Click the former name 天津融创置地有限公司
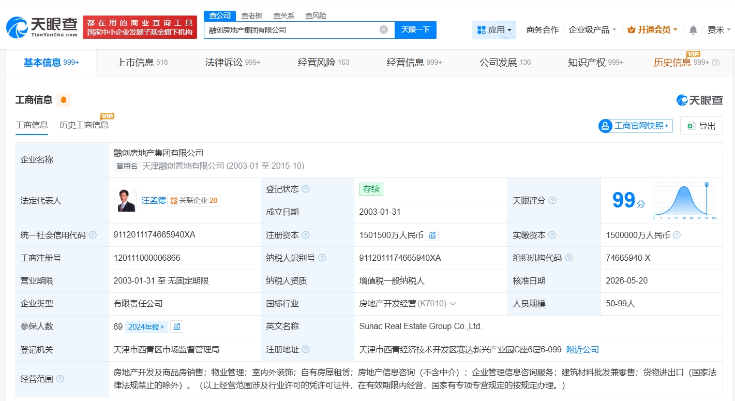This screenshot has height=401, width=735. click(x=183, y=166)
